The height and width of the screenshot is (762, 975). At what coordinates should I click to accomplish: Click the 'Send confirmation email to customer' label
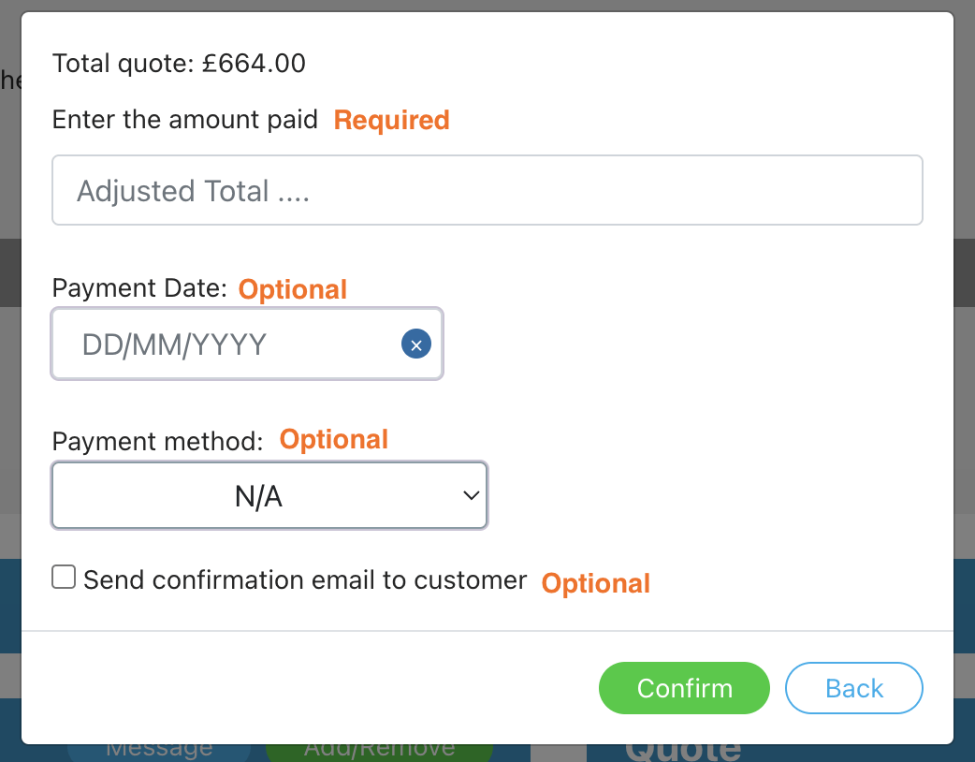click(x=305, y=579)
